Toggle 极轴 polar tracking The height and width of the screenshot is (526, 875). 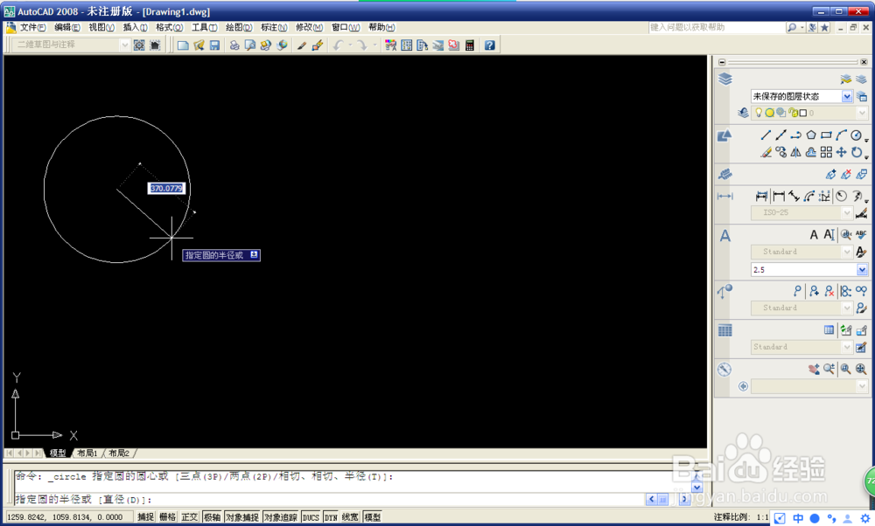coord(212,517)
